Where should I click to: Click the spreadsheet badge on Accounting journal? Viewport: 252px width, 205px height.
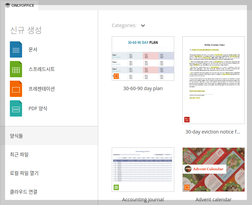click(116, 187)
